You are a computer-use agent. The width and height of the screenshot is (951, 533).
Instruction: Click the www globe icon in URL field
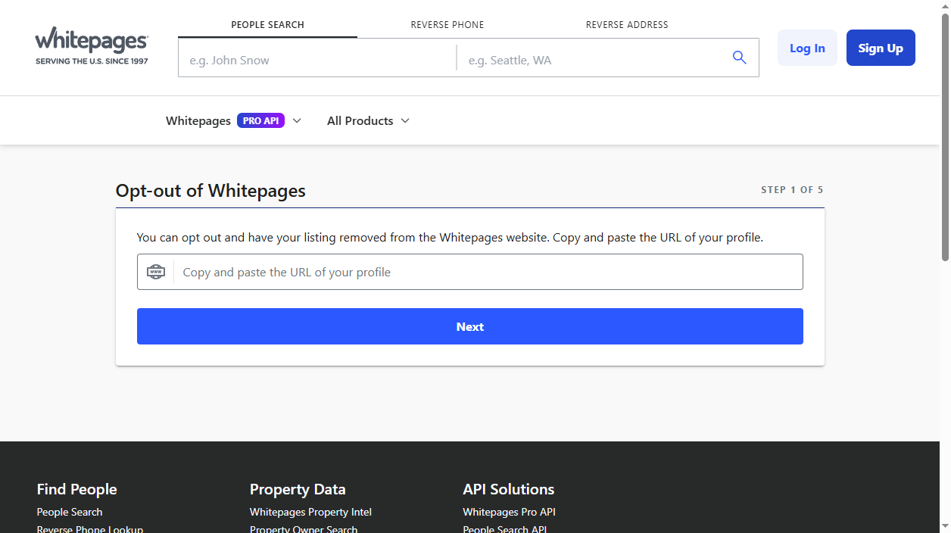156,272
